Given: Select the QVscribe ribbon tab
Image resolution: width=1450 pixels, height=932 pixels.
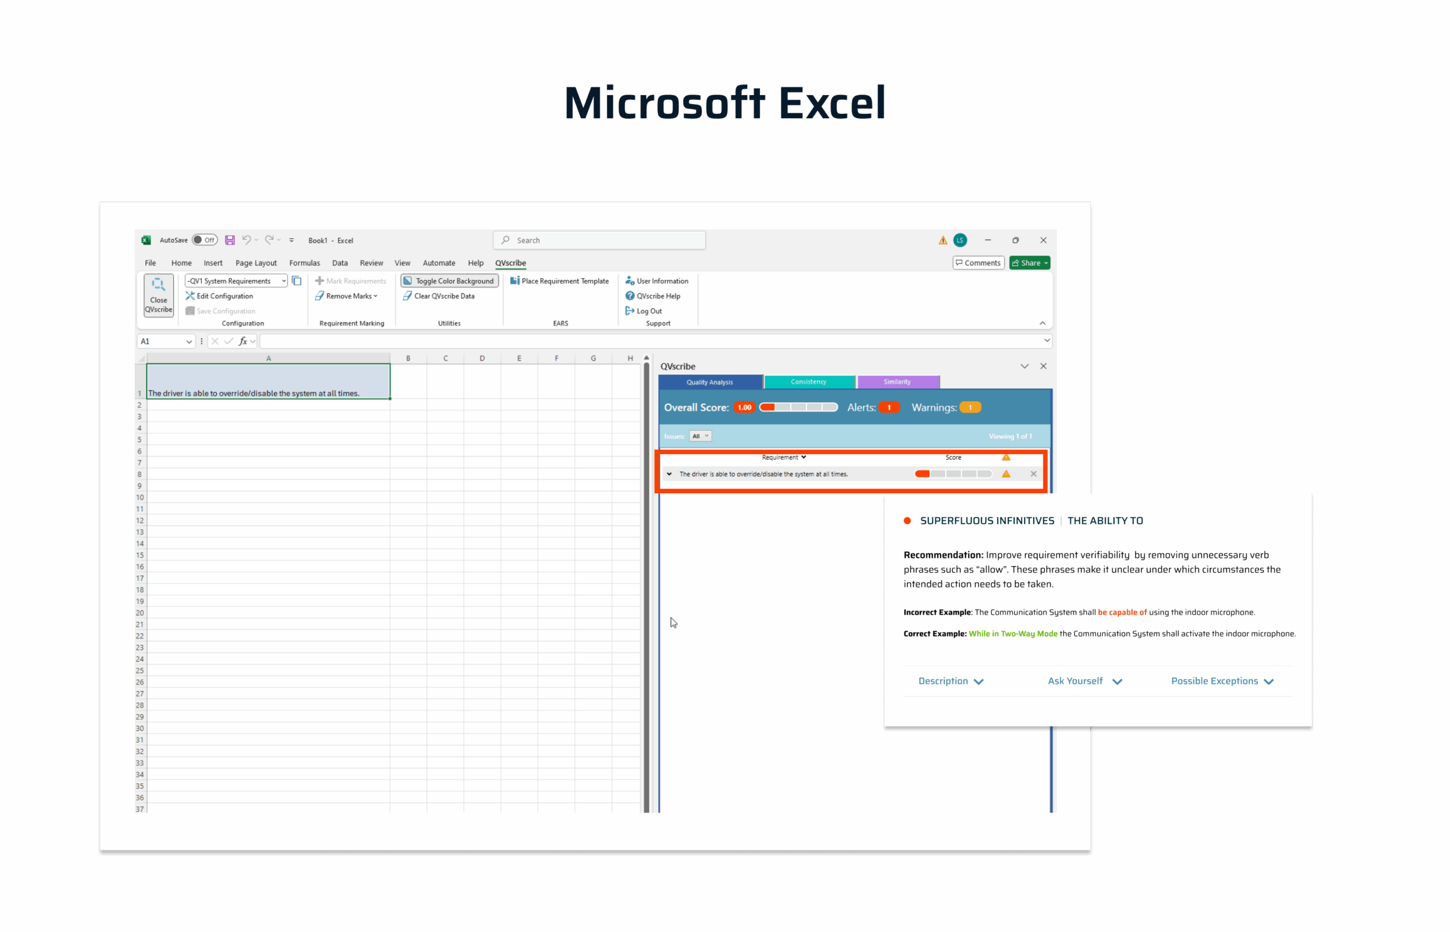Looking at the screenshot, I should 510,263.
